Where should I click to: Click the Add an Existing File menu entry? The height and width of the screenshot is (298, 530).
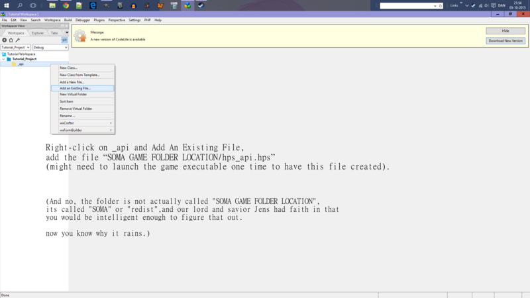75,88
